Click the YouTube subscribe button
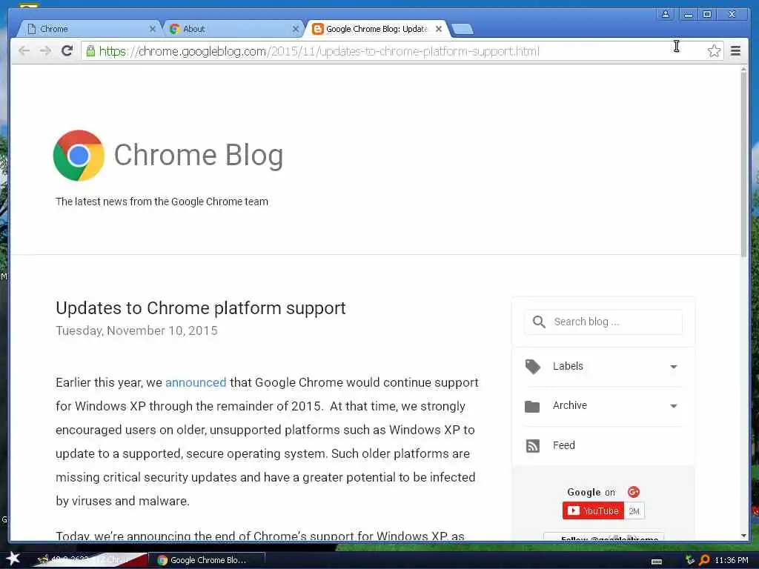This screenshot has height=569, width=759. tap(593, 511)
